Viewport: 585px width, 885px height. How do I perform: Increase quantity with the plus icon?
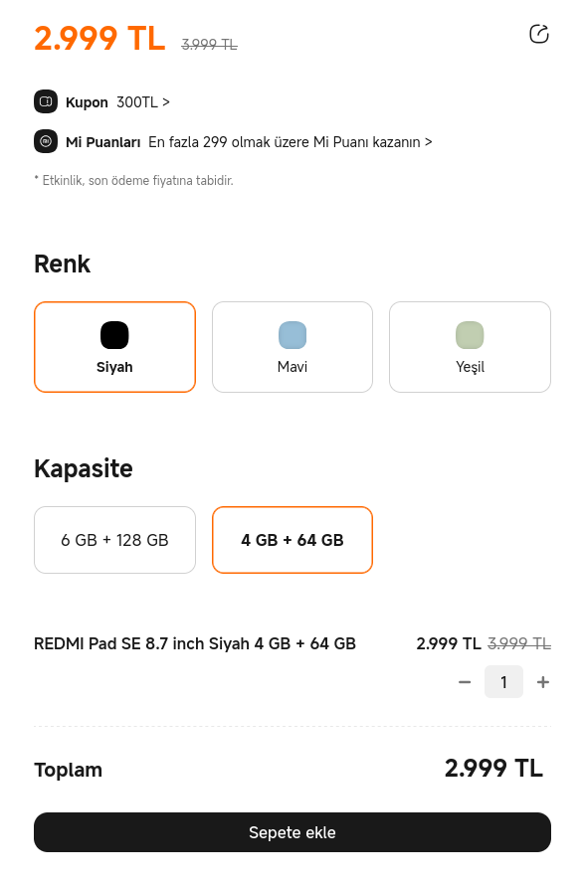(543, 682)
